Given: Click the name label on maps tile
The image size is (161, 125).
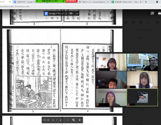Looking at the screenshot, I should 131,70.
